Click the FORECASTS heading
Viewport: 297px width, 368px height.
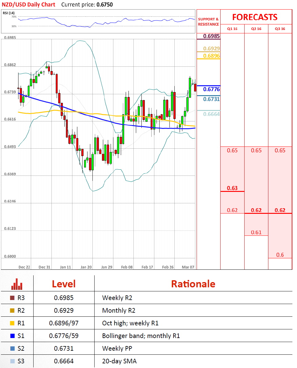click(255, 17)
